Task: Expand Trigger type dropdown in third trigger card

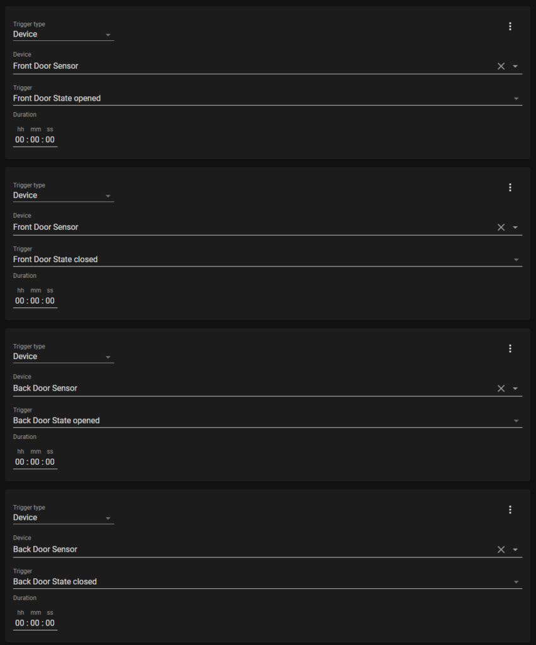Action: point(64,353)
